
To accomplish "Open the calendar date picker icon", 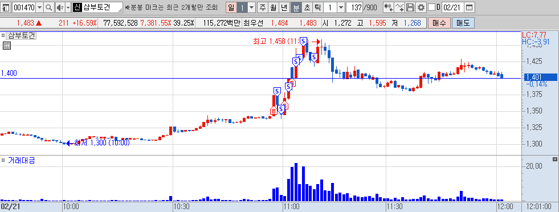I will pos(470,7).
